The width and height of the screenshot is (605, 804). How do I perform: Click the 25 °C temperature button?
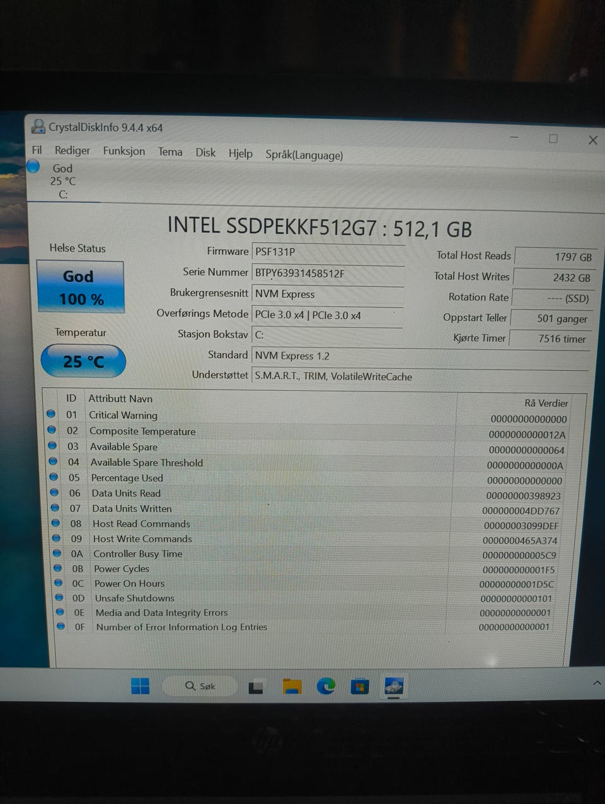pyautogui.click(x=83, y=361)
